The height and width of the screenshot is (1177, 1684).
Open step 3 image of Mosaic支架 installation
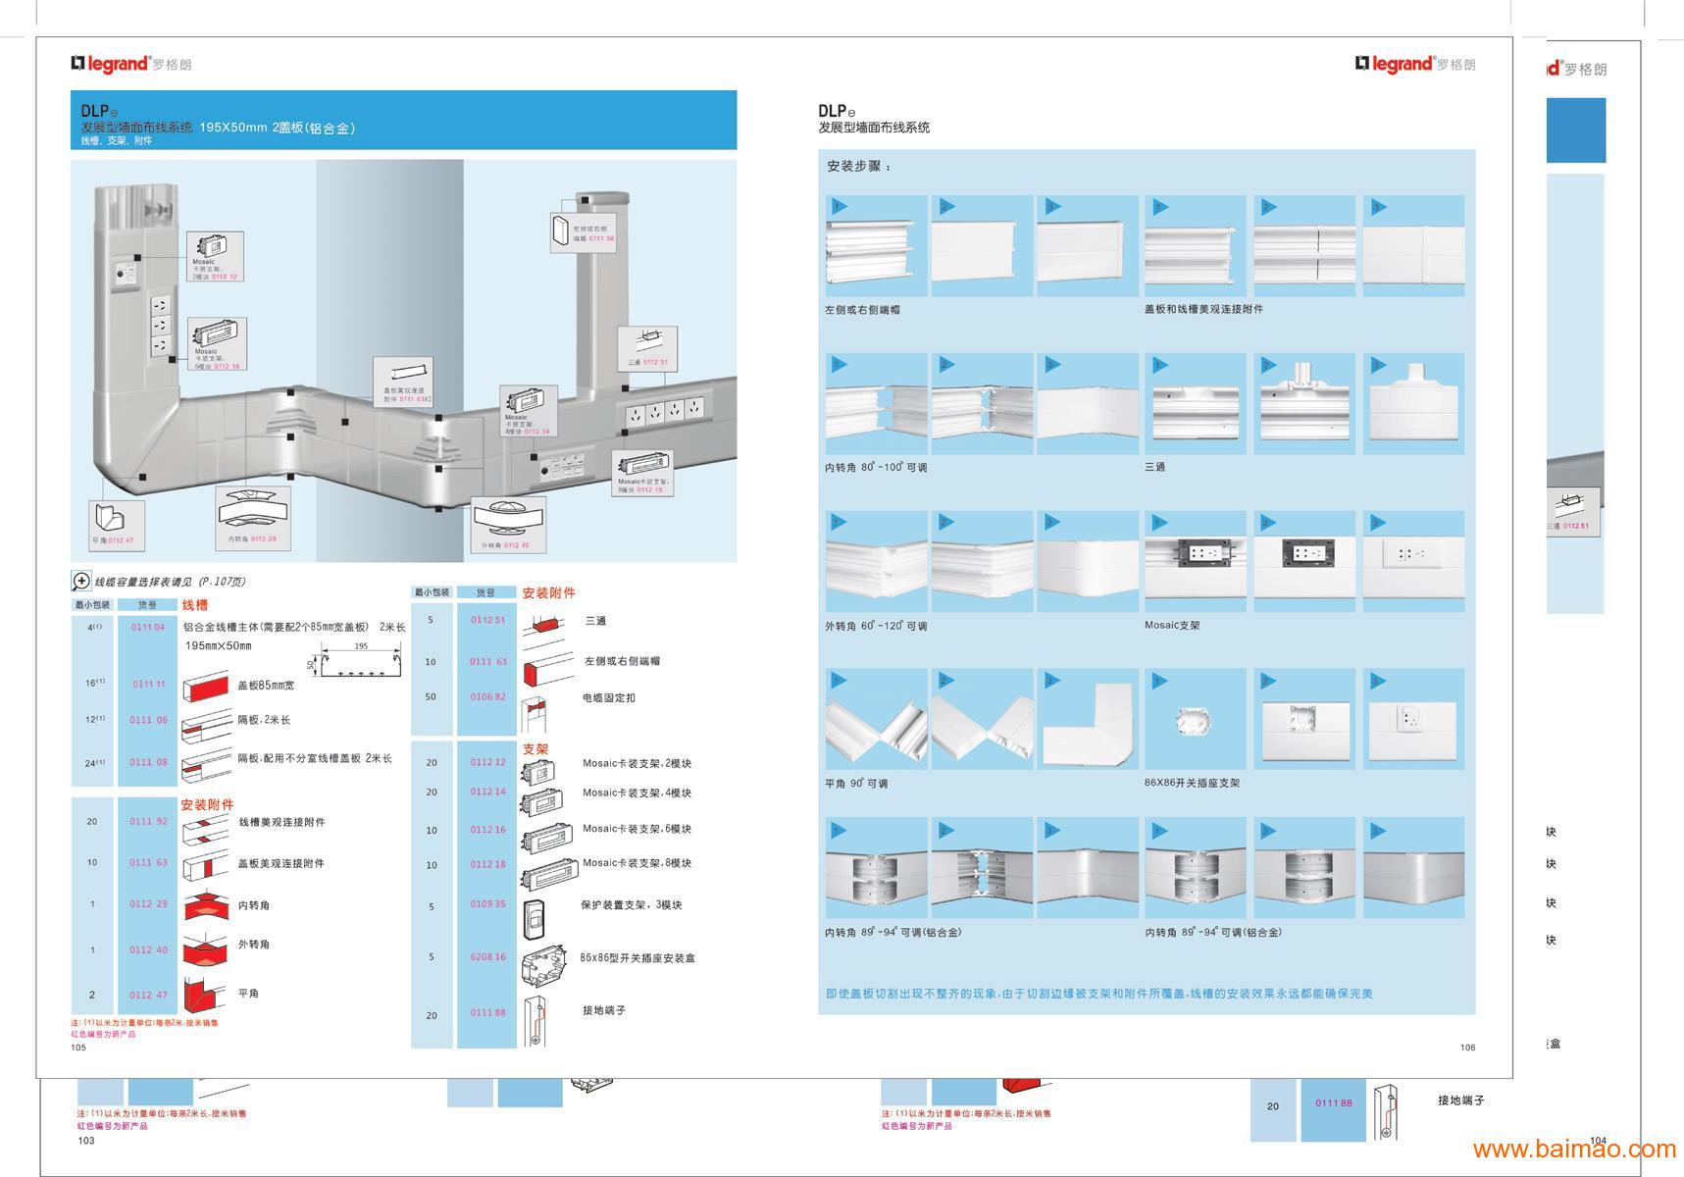pyautogui.click(x=1414, y=562)
